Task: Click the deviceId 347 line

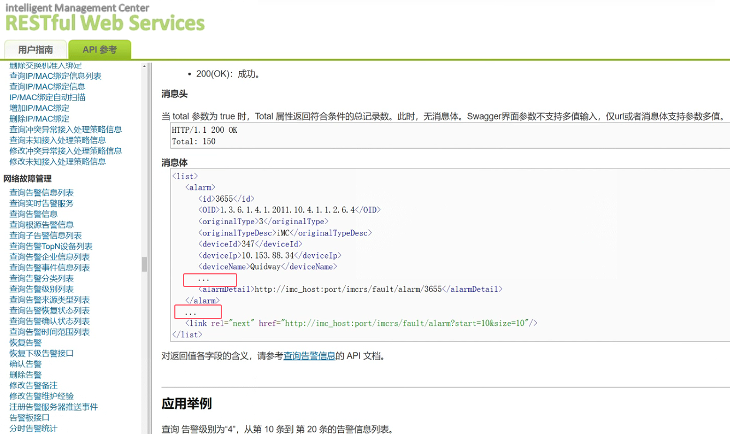Action: pos(250,244)
